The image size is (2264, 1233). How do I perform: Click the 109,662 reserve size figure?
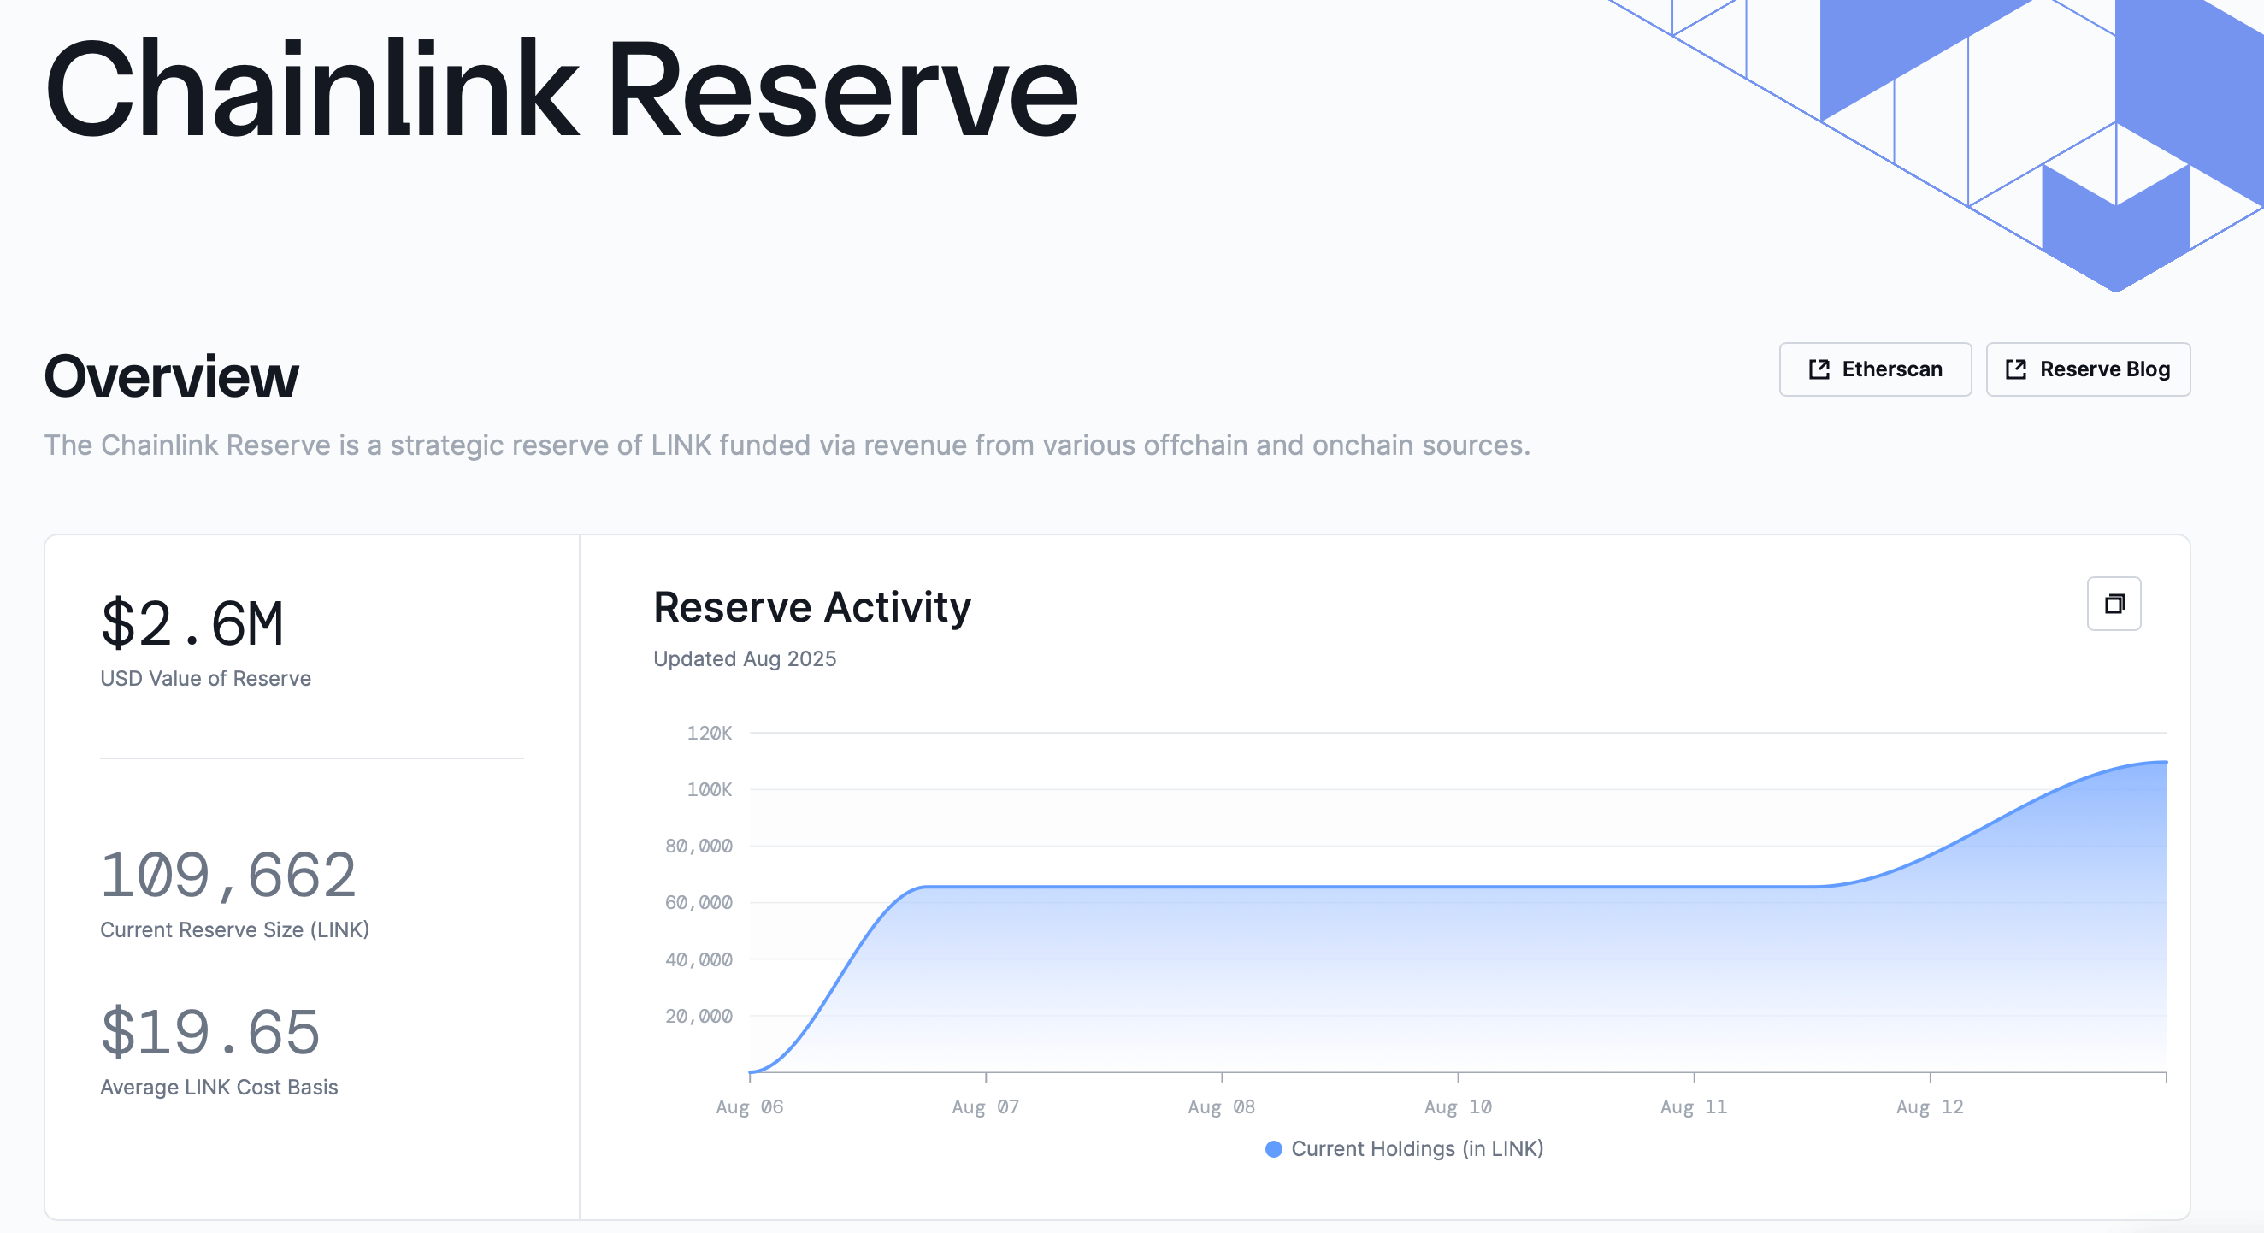click(x=228, y=876)
